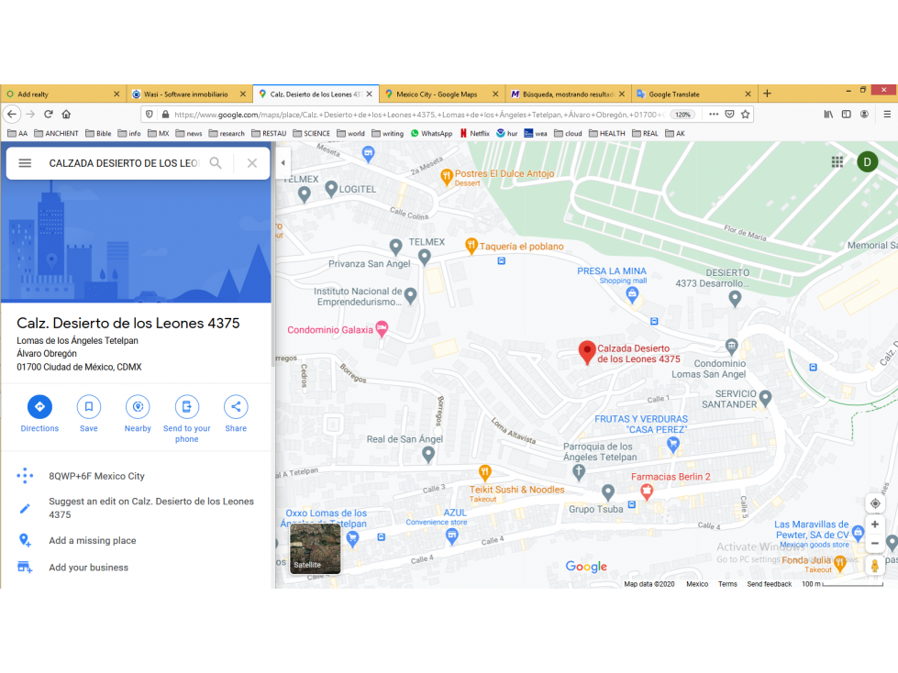Click Add a missing place
The height and width of the screenshot is (673, 898).
pyautogui.click(x=93, y=540)
